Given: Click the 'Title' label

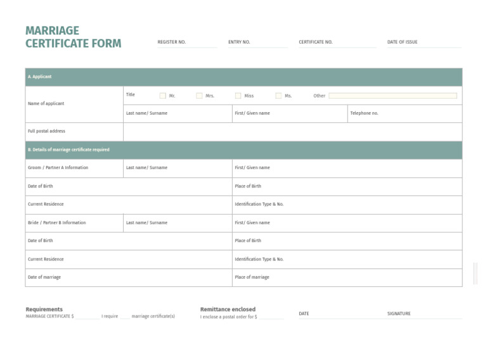Looking at the screenshot, I should click(131, 94).
